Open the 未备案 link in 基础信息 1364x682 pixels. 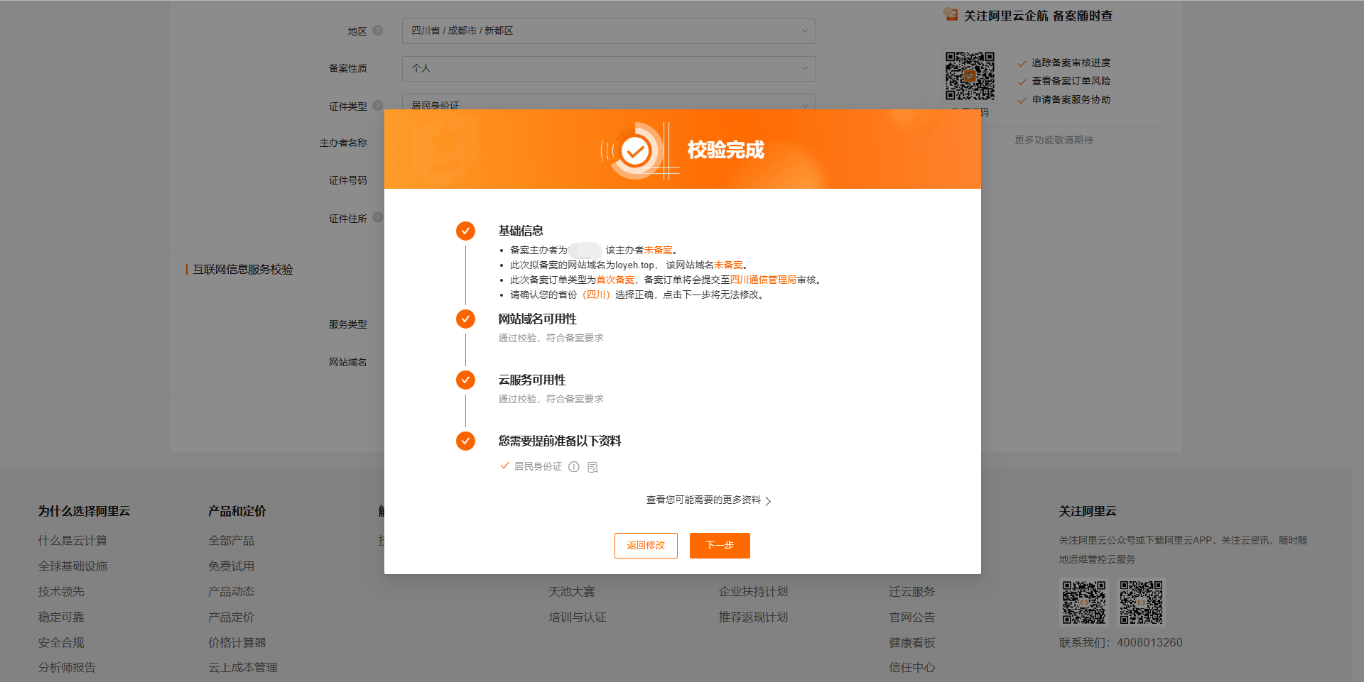[658, 249]
